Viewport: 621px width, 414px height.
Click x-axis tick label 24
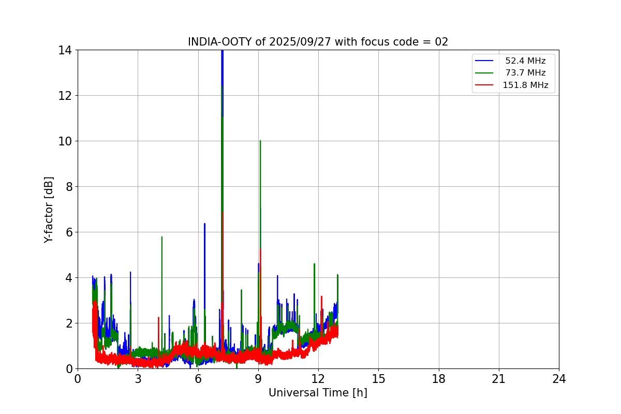(x=559, y=379)
